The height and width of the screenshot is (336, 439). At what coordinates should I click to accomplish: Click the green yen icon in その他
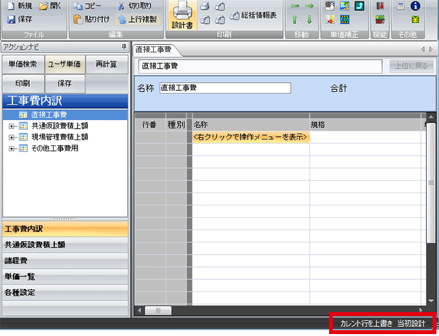pos(415,19)
